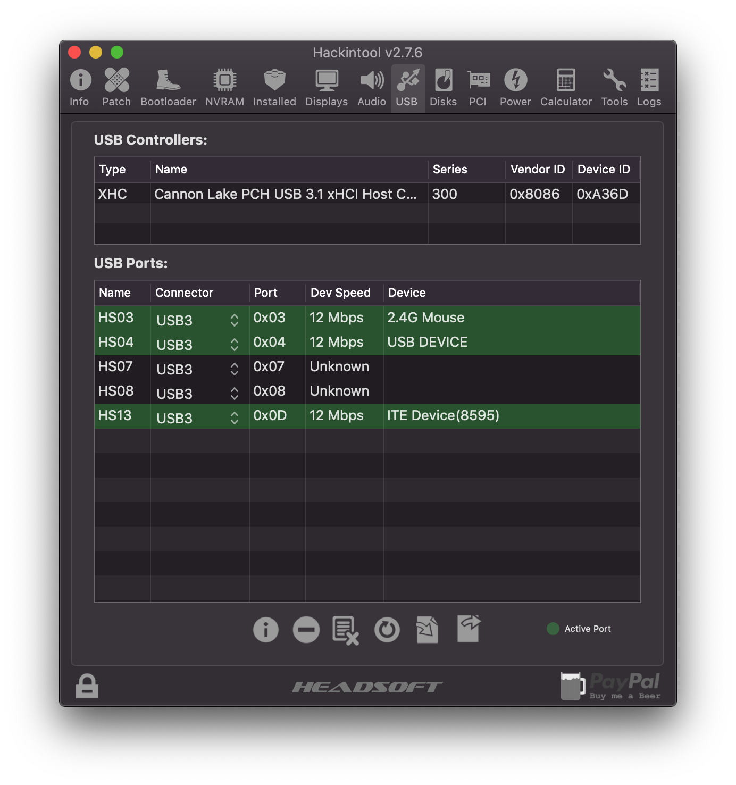Open the Displays section

tap(327, 88)
